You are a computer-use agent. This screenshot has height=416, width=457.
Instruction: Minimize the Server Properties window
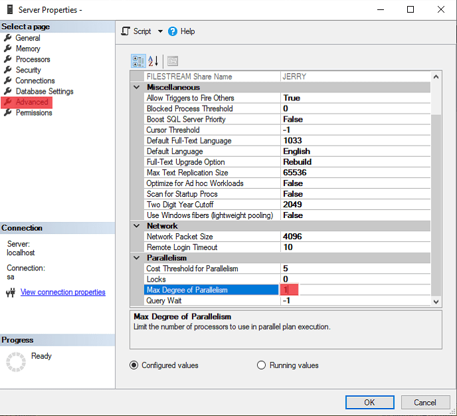click(381, 9)
